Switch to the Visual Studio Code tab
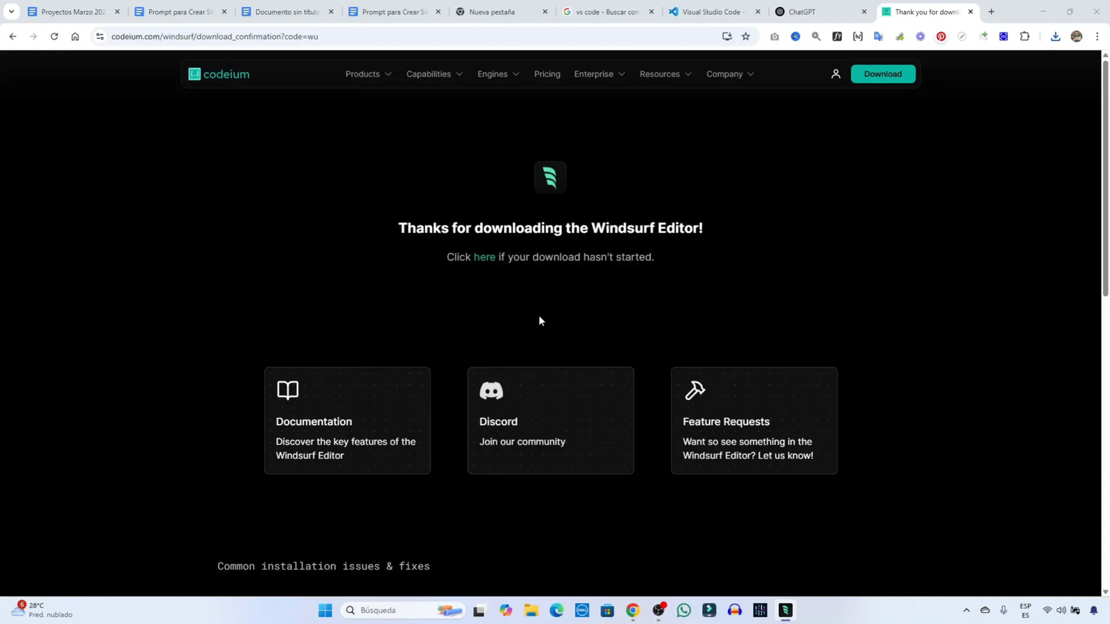This screenshot has width=1110, height=624. [x=711, y=11]
